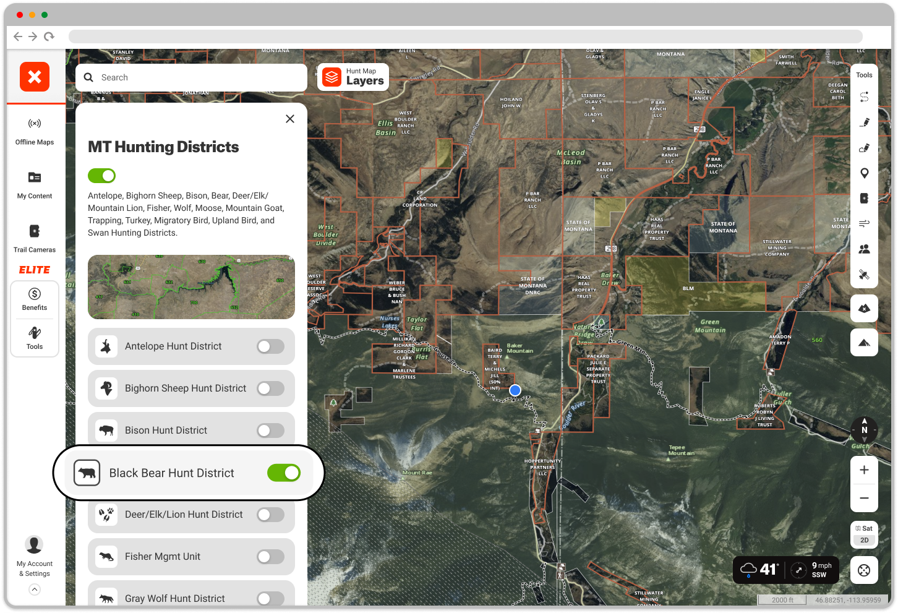Click the ELITE label in sidebar

click(x=35, y=270)
